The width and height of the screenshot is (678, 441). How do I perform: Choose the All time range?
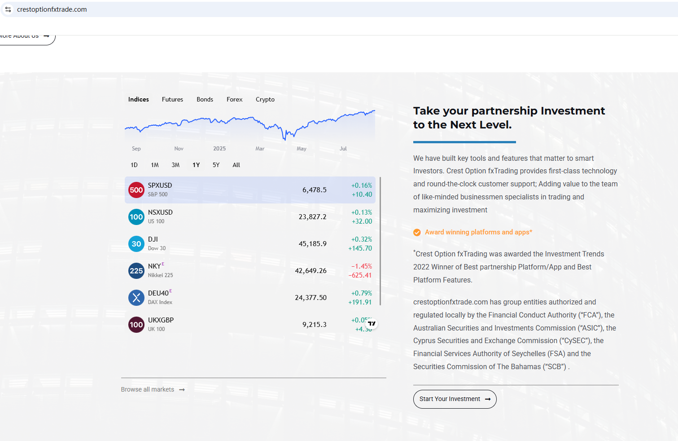(x=236, y=165)
